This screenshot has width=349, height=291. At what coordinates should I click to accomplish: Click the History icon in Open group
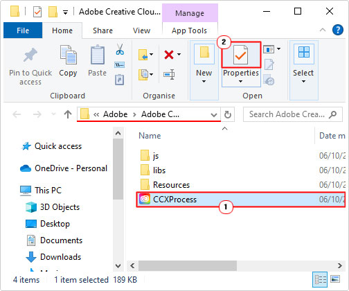click(x=269, y=80)
